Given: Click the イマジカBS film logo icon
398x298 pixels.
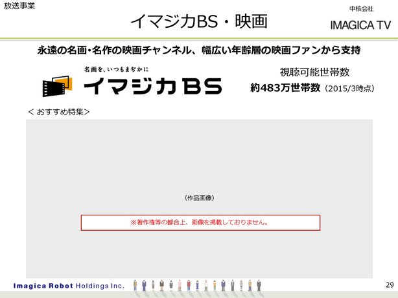Looking at the screenshot, I should [57, 86].
